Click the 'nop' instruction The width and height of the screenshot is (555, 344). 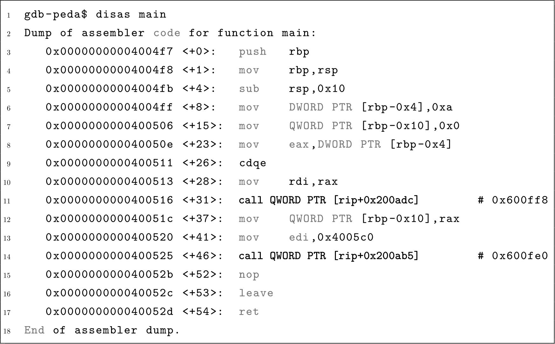coord(249,274)
